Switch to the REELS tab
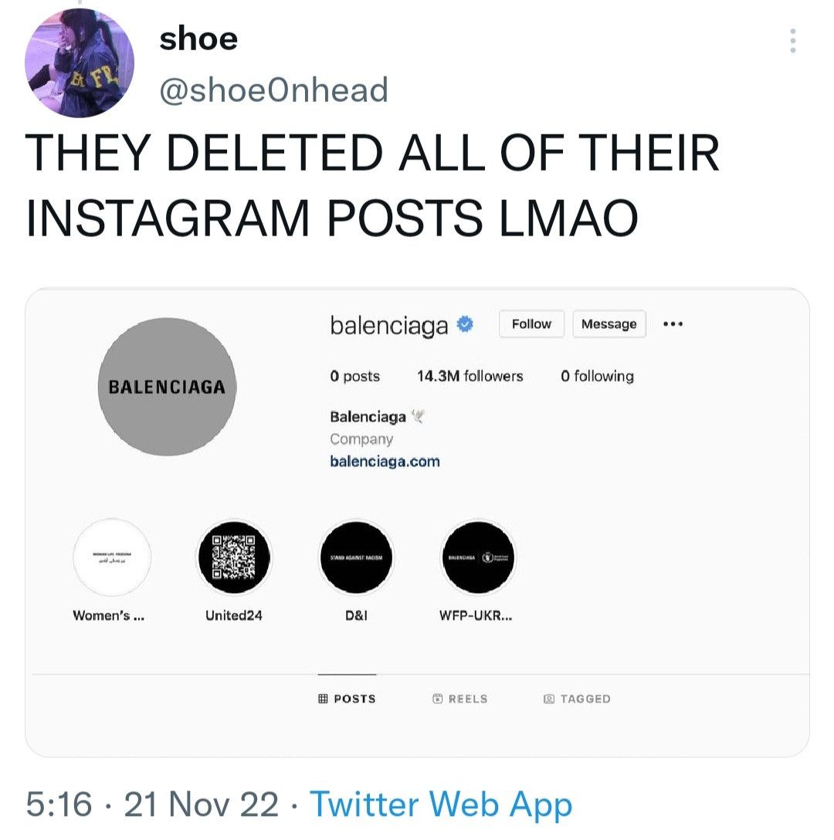834x840 pixels. 460,699
